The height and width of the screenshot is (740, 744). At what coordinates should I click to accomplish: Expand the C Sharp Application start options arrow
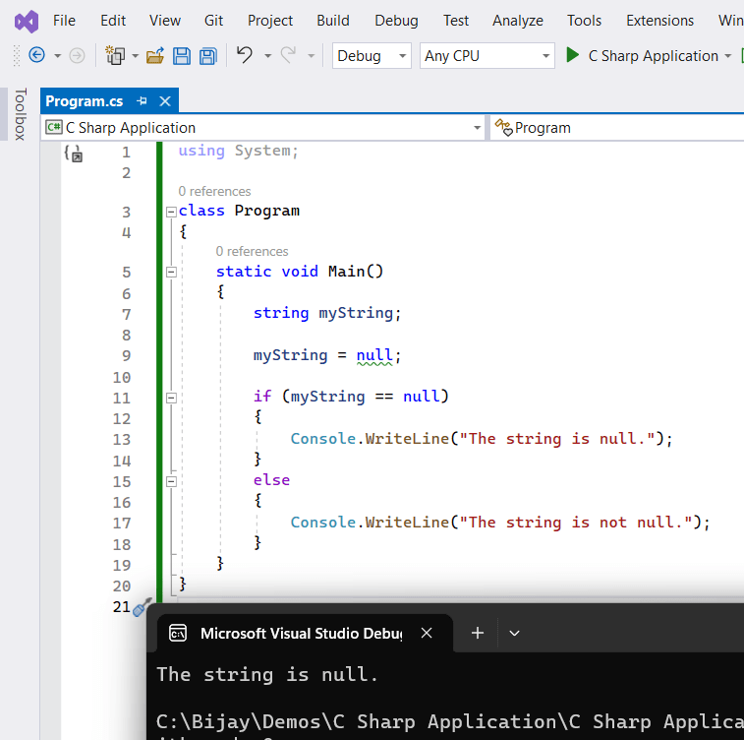tap(728, 56)
